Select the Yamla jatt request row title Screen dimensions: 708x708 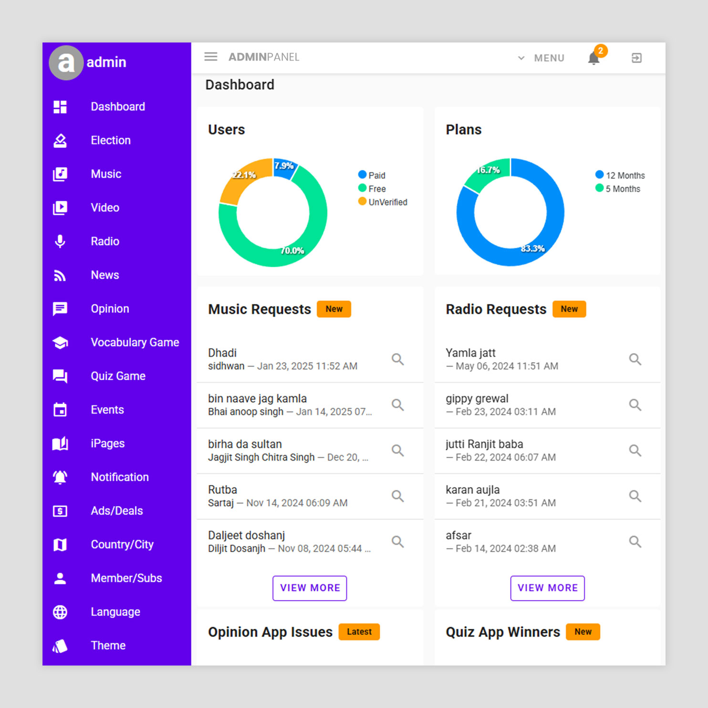470,353
